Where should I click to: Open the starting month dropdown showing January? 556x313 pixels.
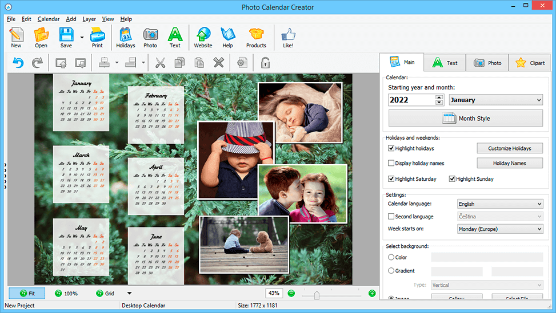[x=495, y=100]
